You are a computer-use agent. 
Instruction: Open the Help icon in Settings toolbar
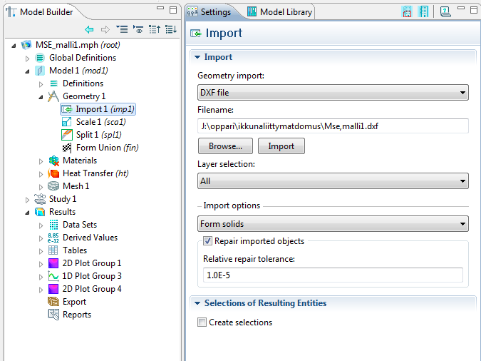[445, 11]
